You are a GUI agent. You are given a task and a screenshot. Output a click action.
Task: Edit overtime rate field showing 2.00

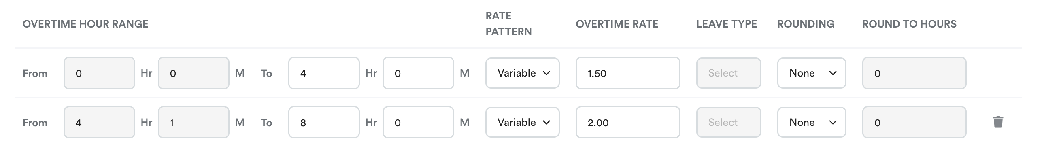click(627, 122)
